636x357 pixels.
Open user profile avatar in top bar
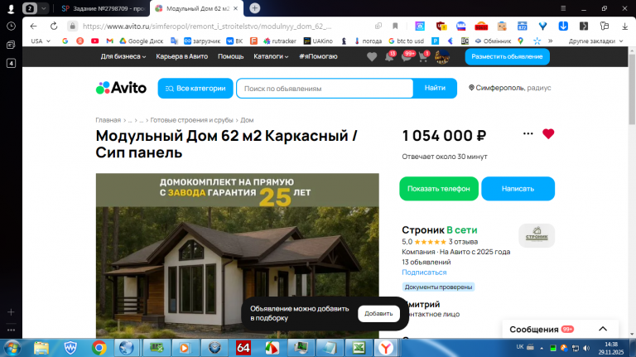tap(442, 57)
